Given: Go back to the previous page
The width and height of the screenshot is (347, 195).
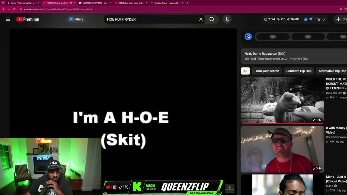Looking at the screenshot, I should (x=3, y=9).
